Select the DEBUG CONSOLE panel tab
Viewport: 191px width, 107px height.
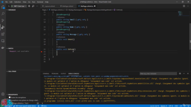coord(74,74)
